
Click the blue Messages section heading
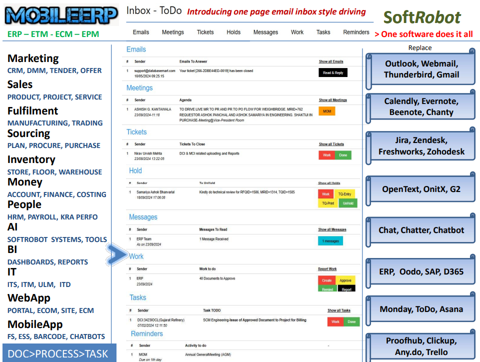pos(143,217)
